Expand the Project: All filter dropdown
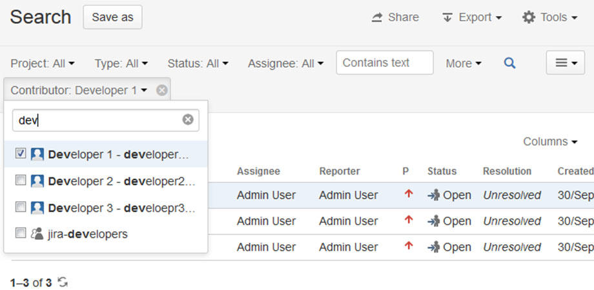The image size is (594, 290). pyautogui.click(x=43, y=63)
